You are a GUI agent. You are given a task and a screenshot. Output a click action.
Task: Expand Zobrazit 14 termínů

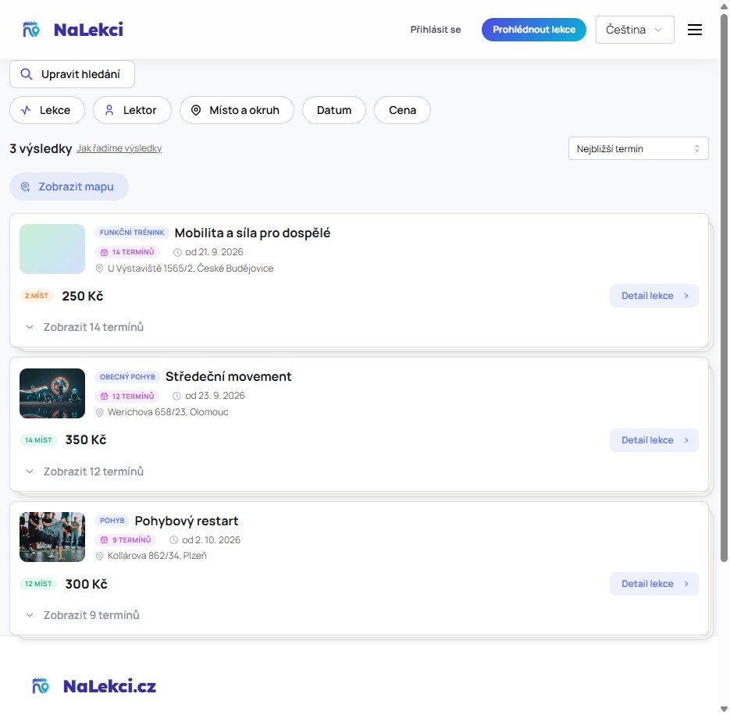pyautogui.click(x=85, y=327)
